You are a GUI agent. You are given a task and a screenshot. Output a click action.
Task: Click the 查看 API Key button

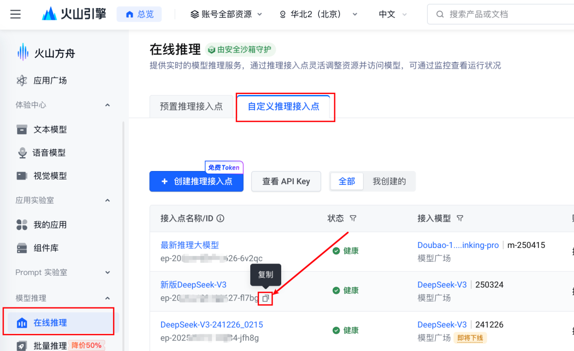point(286,182)
